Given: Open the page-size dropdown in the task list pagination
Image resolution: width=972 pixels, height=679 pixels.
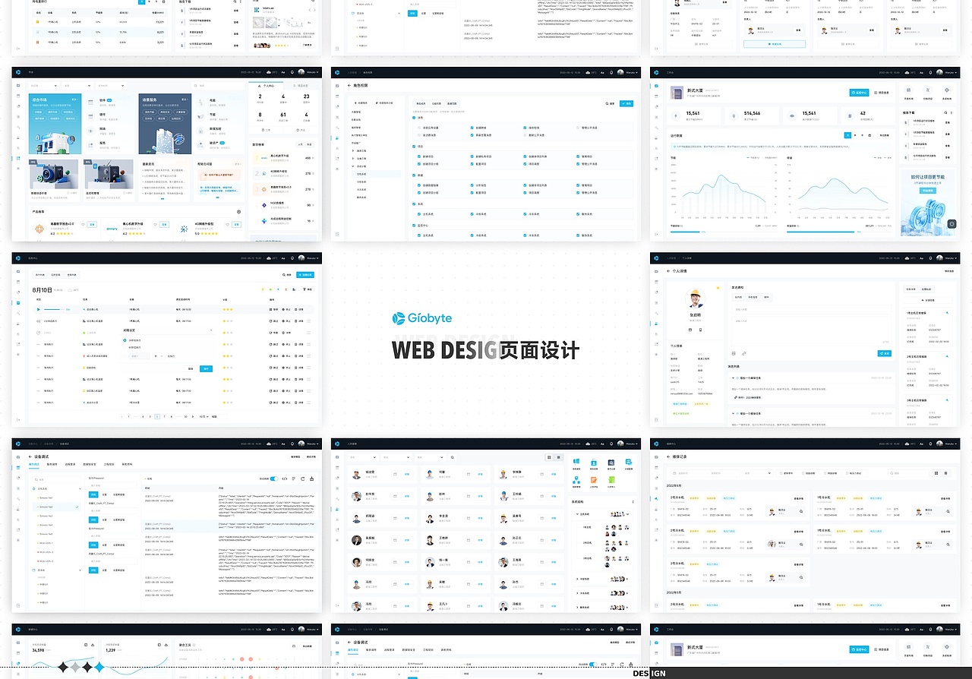Looking at the screenshot, I should coord(203,416).
